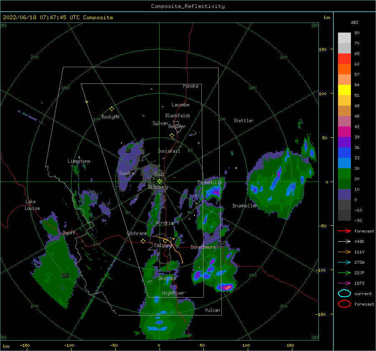Click the red forecast arrow in legend
Screen dimensions: 376x351
[344, 231]
